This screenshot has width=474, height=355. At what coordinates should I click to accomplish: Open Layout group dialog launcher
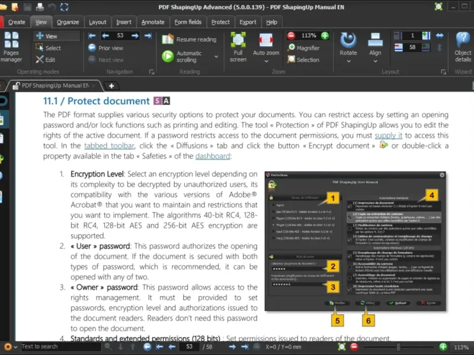tap(443, 72)
